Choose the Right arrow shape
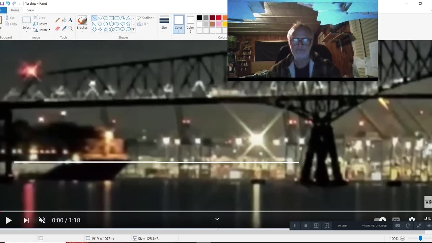The width and height of the screenshot is (432, 243). pyautogui.click(x=117, y=24)
